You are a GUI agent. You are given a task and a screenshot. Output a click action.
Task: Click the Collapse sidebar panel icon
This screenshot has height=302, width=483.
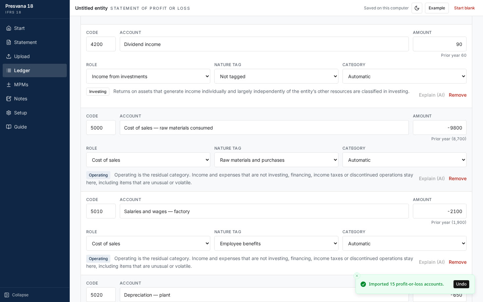(x=7, y=295)
